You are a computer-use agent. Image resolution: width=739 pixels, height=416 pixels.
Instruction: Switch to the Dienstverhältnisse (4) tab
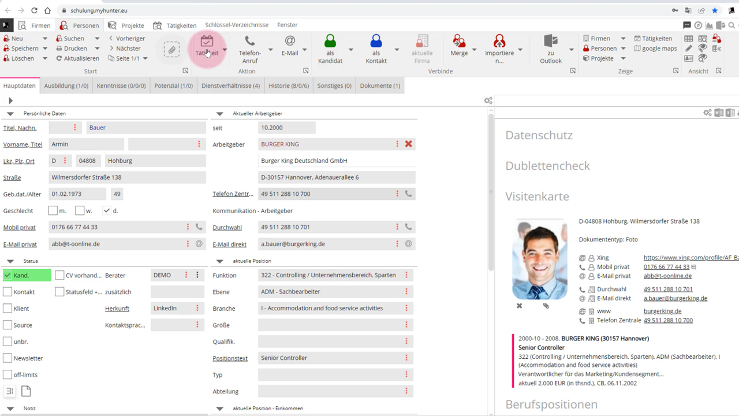pyautogui.click(x=230, y=86)
